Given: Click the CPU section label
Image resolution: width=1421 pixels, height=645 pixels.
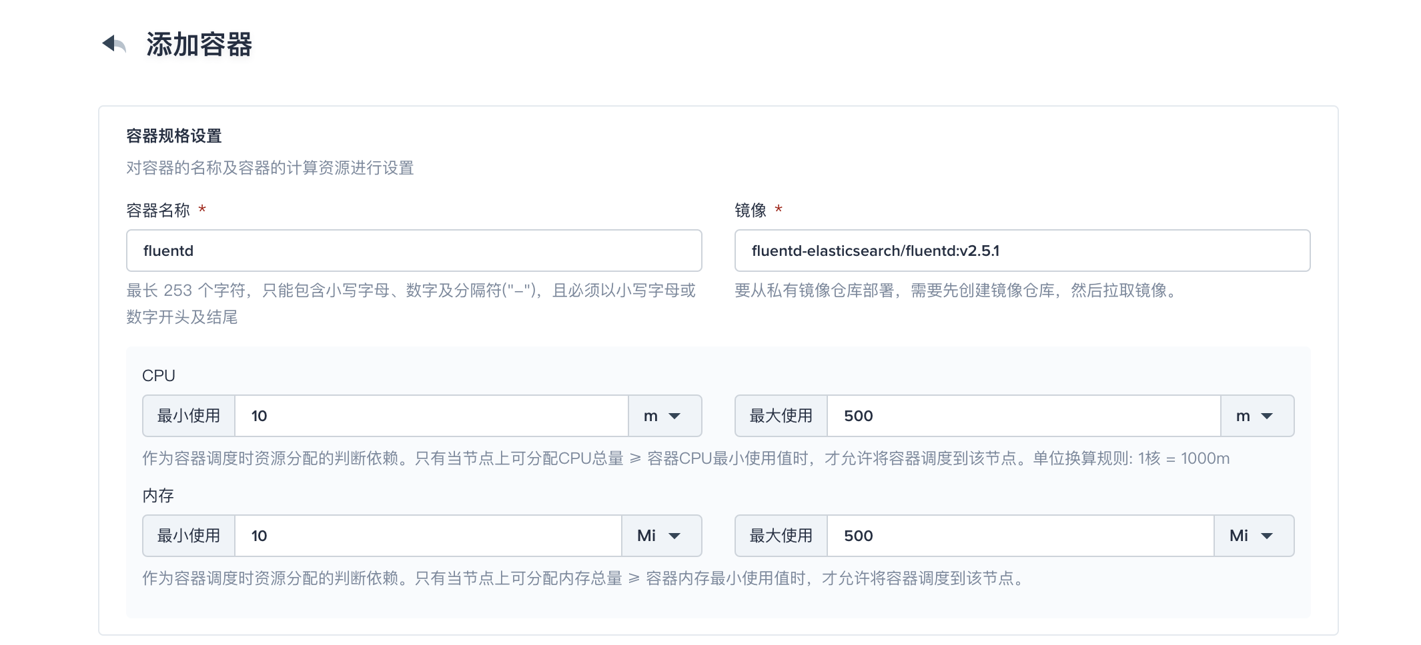Looking at the screenshot, I should [159, 376].
